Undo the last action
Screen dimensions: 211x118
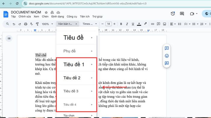[x=14, y=24]
